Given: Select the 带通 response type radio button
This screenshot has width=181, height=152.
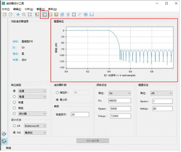Looking at the screenshot, I should click(14, 103).
